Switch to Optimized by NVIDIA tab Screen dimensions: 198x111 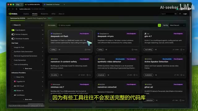18,18
